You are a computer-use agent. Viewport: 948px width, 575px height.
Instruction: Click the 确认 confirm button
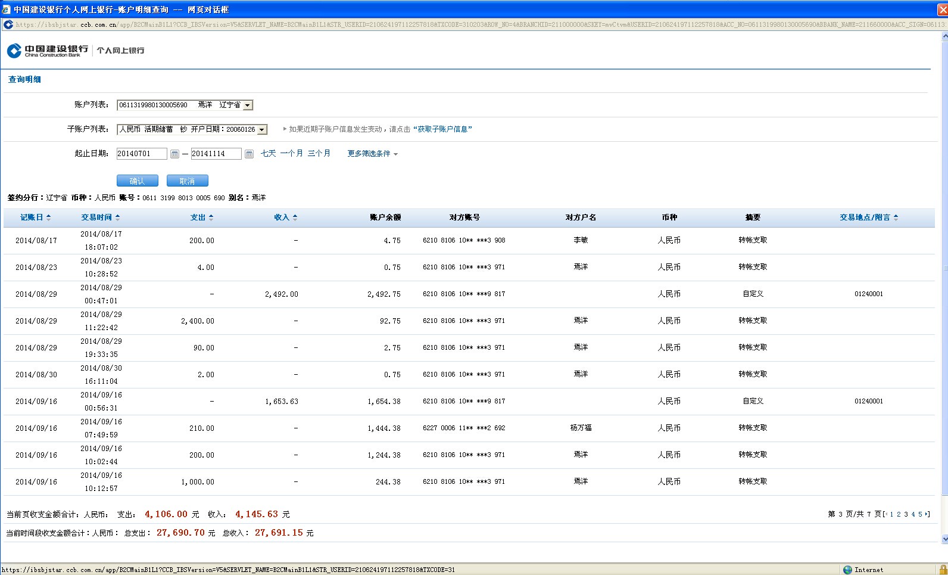(137, 181)
